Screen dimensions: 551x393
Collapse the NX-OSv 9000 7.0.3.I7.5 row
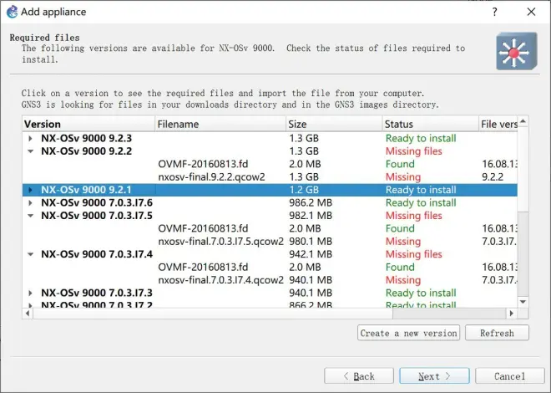(31, 216)
